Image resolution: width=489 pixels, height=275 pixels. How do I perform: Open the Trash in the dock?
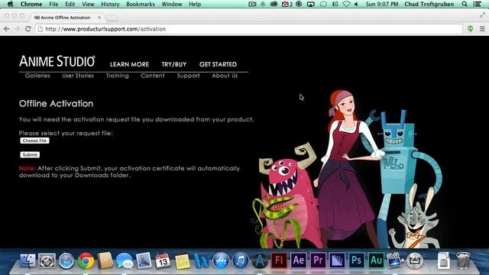463,260
